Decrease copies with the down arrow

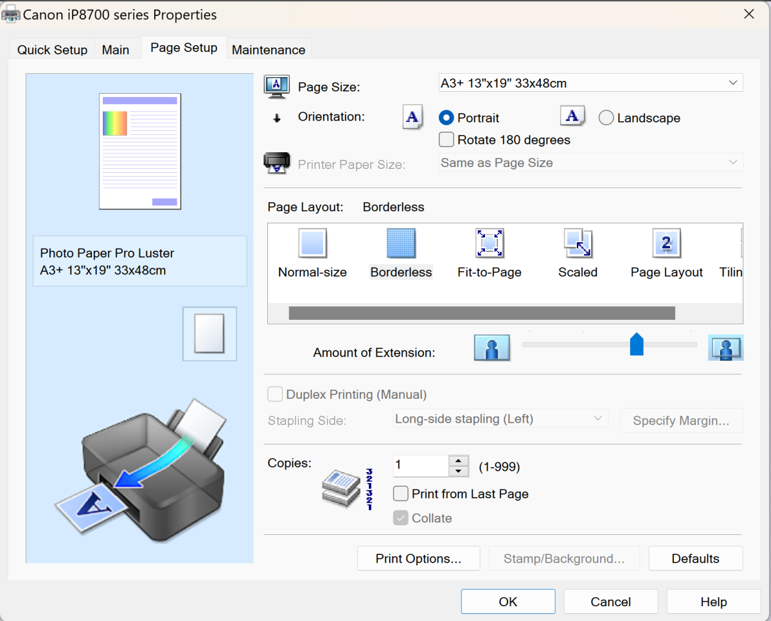pyautogui.click(x=458, y=471)
